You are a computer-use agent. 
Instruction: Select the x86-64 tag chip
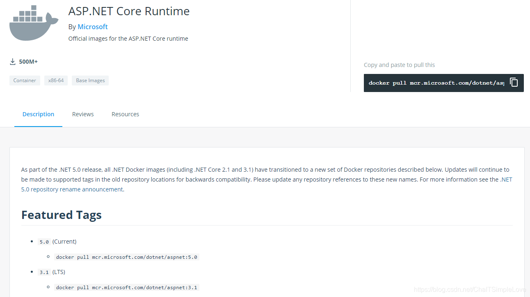56,81
